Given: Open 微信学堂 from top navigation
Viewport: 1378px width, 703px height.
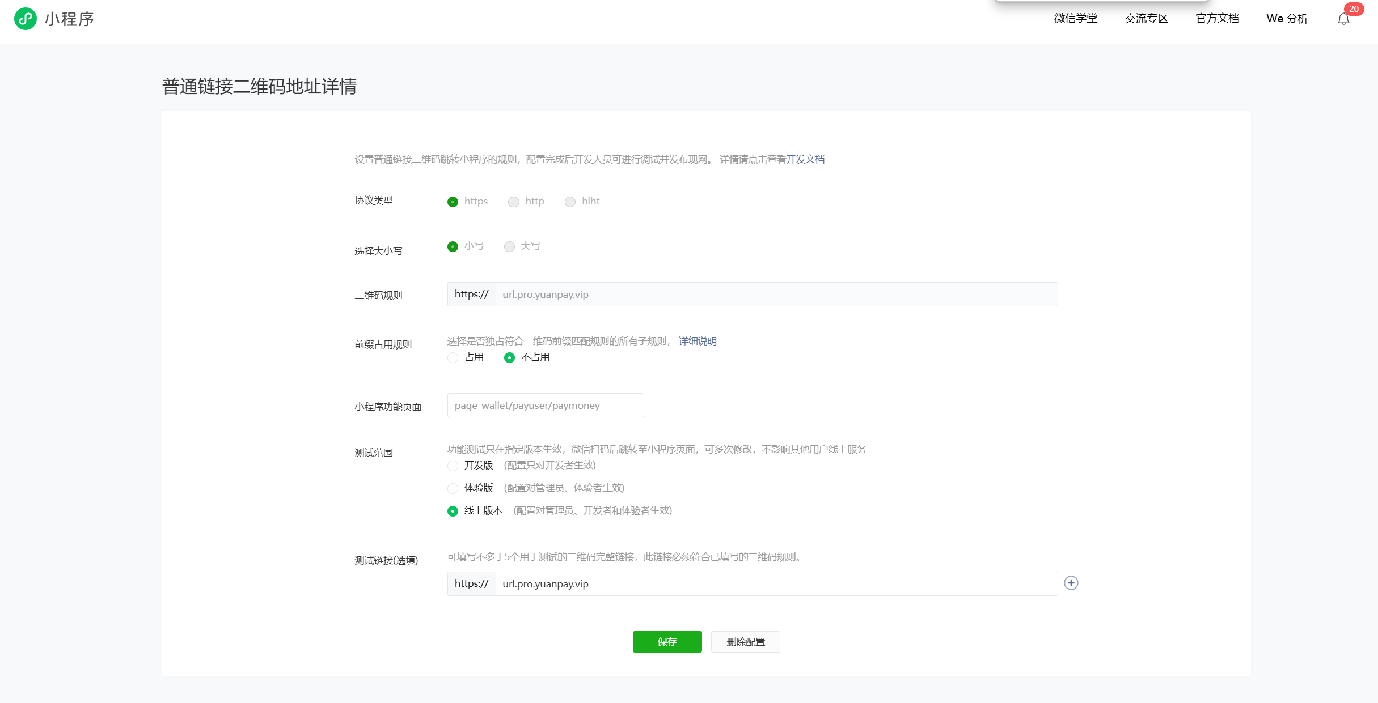Looking at the screenshot, I should pos(1075,19).
